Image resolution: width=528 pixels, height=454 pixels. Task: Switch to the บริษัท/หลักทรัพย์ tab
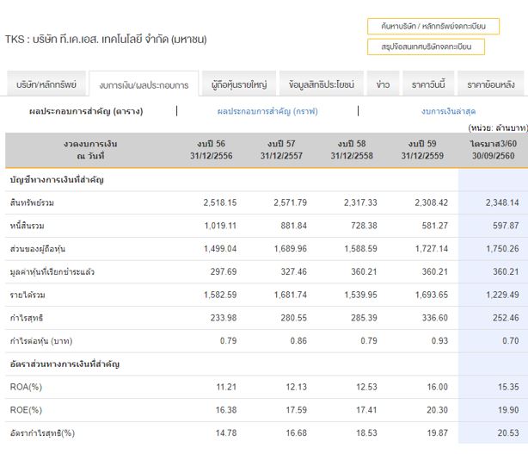pyautogui.click(x=46, y=84)
